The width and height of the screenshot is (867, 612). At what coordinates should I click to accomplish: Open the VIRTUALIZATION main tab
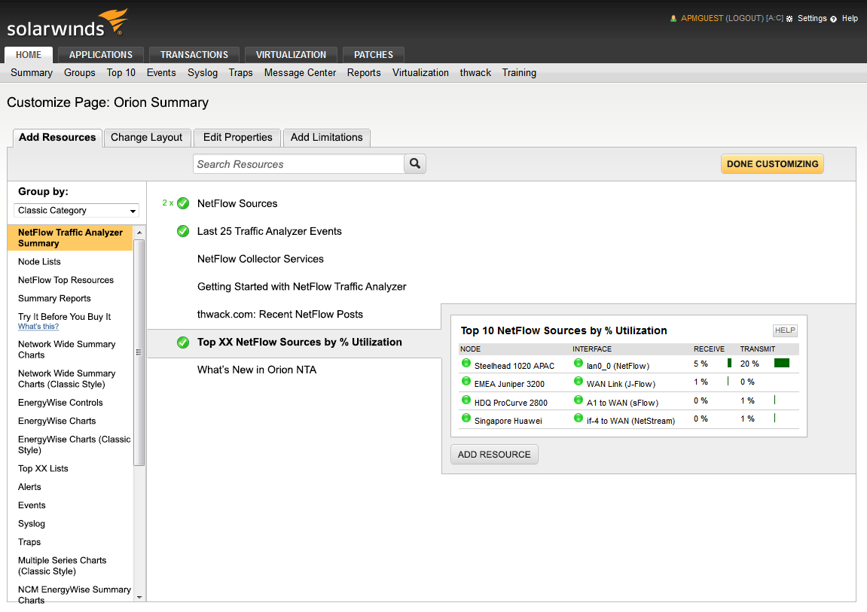pyautogui.click(x=291, y=55)
